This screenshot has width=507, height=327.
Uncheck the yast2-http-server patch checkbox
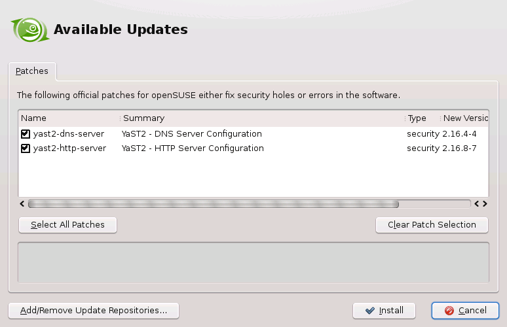tap(26, 148)
